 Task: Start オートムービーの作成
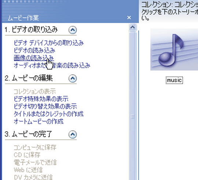(x=38, y=121)
